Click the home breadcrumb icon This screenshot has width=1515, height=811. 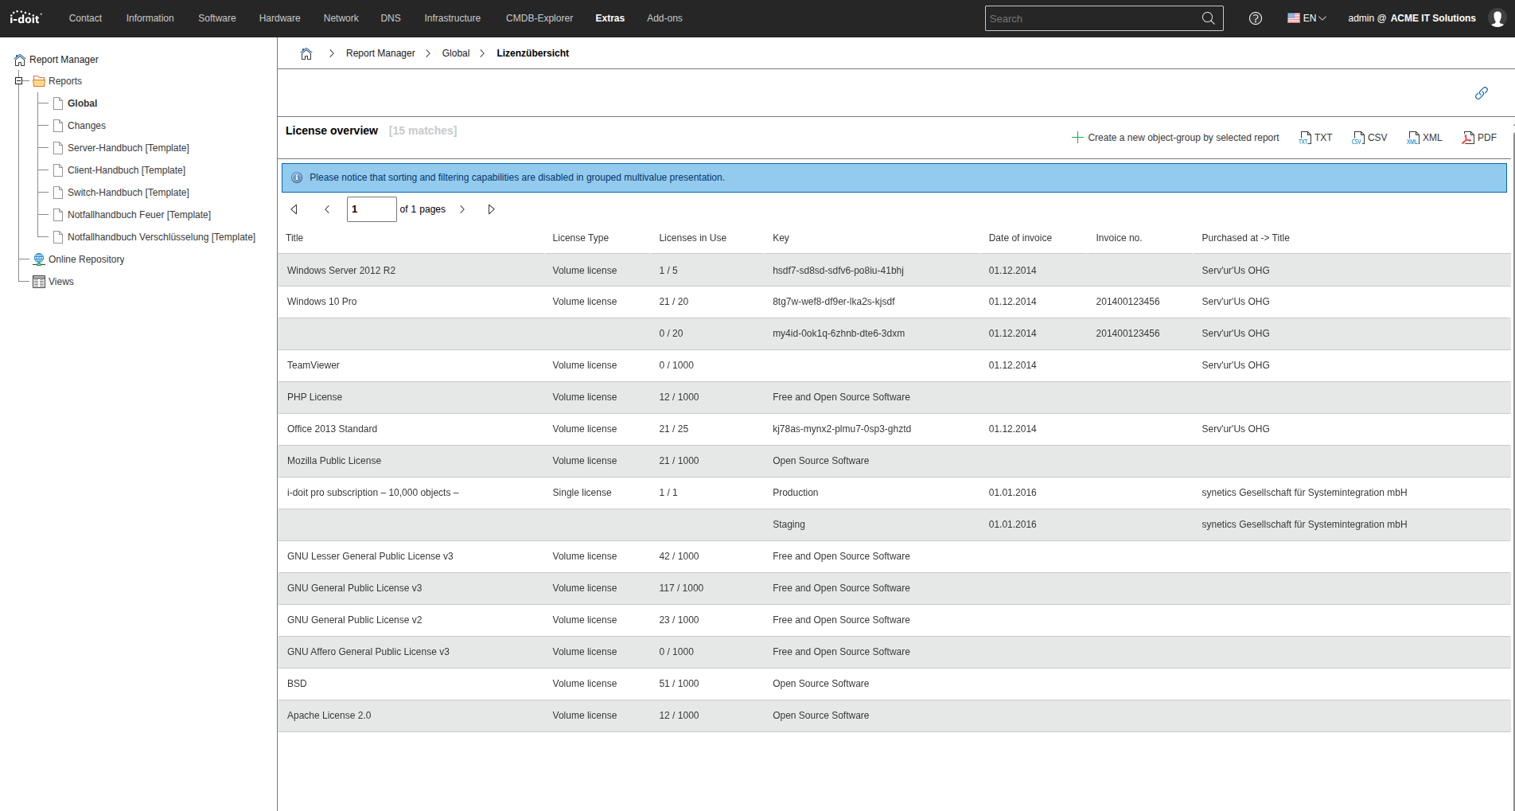(306, 53)
